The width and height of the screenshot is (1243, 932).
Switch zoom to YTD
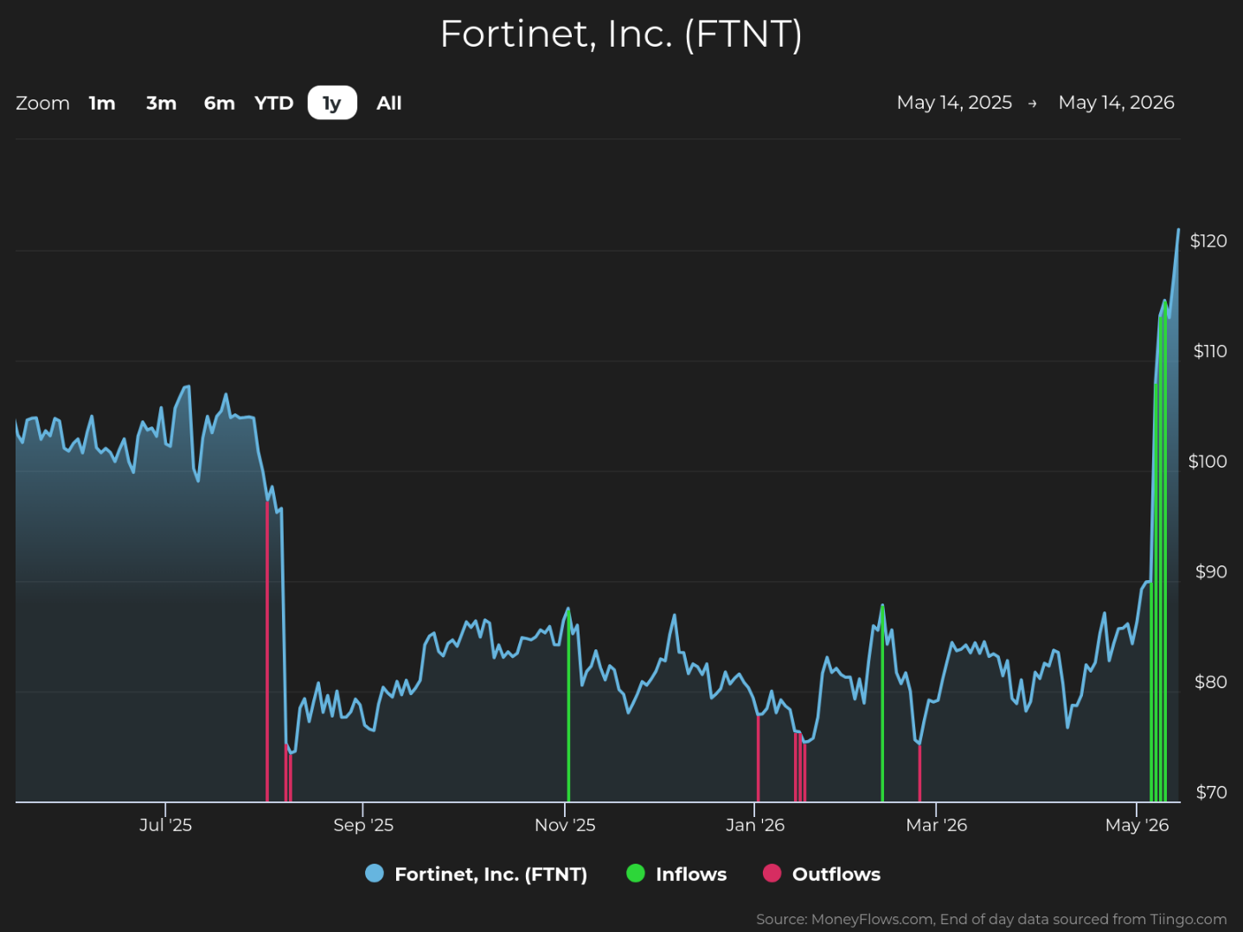tap(274, 103)
